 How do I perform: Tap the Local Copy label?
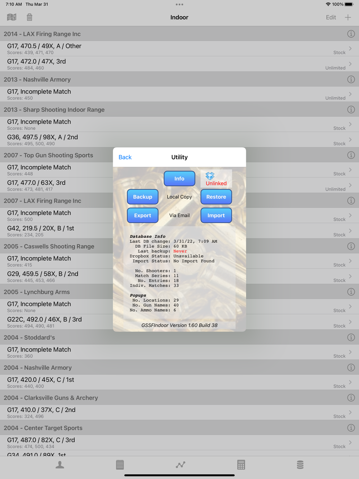179,197
